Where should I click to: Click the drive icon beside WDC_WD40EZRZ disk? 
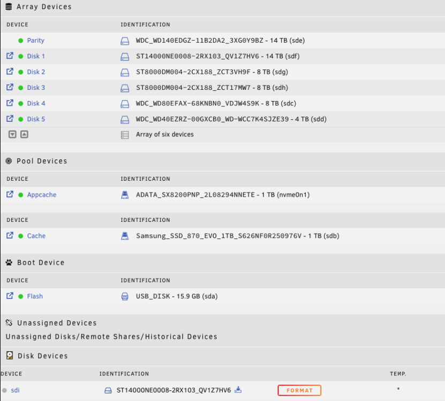coord(125,120)
